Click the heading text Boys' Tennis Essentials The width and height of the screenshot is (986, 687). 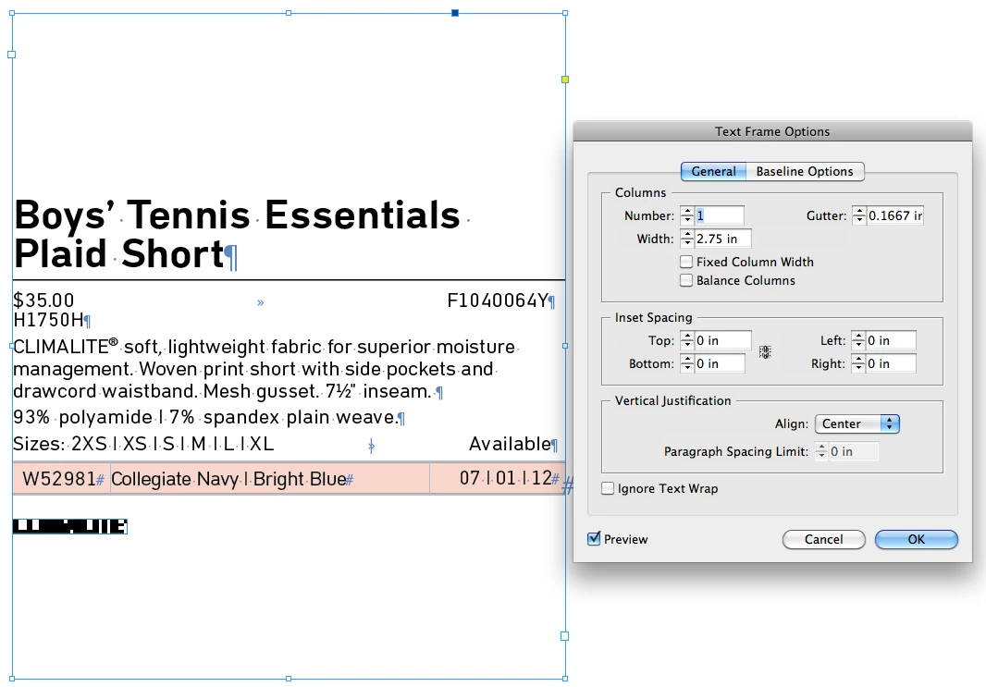pos(237,215)
